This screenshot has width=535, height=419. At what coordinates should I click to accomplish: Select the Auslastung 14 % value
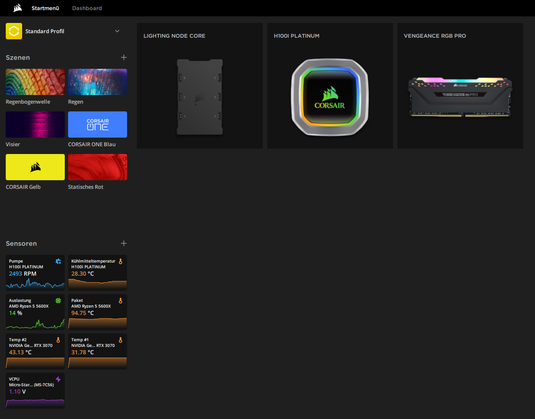[x=16, y=313]
